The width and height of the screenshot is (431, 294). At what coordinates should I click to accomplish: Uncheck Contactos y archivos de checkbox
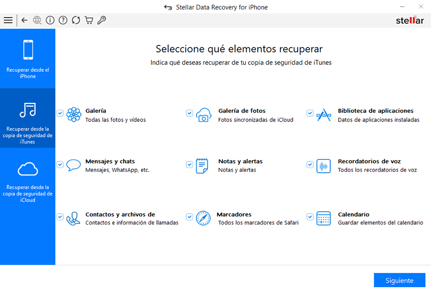[x=60, y=217]
